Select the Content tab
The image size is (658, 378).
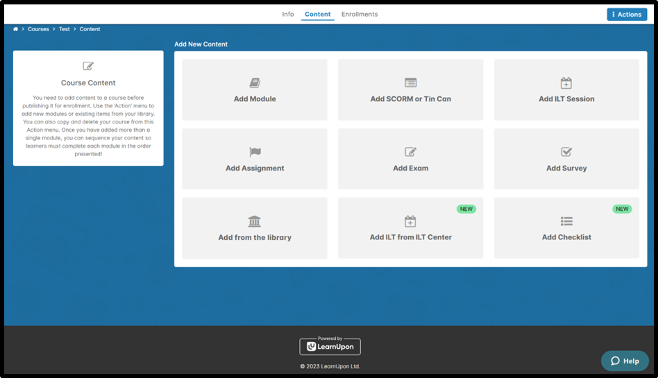pos(318,15)
